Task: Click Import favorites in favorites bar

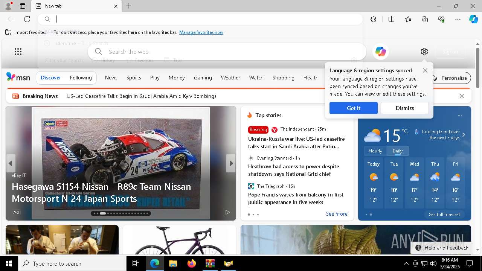Action: pyautogui.click(x=26, y=32)
